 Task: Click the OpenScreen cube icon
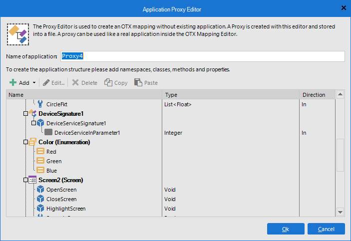pos(40,189)
